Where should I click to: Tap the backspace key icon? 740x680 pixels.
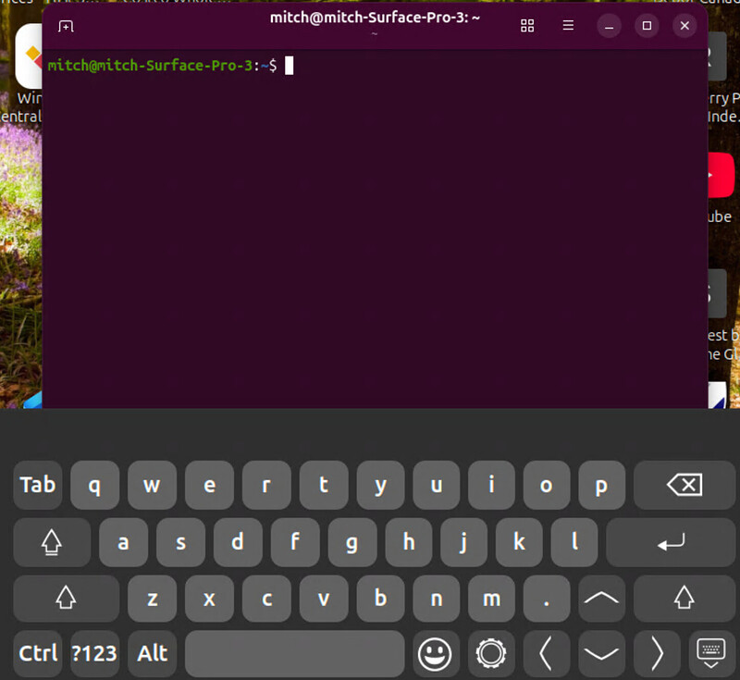point(684,485)
